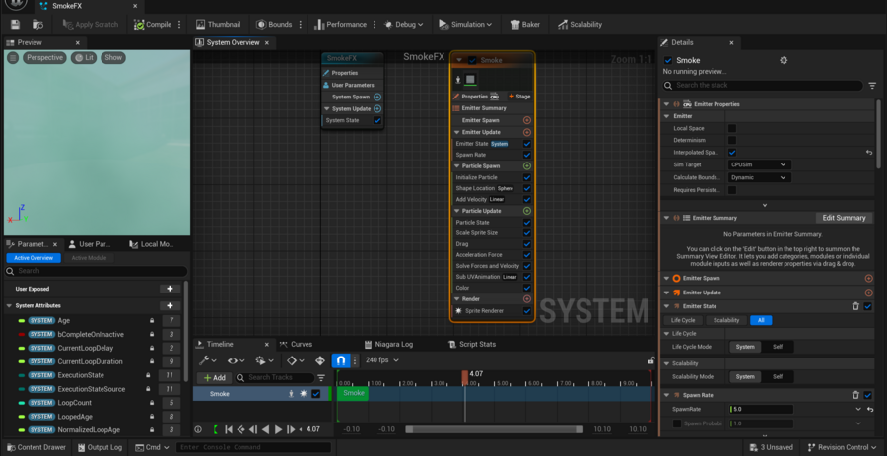Add a System Attributes parameter with plus button
The width and height of the screenshot is (887, 456).
170,305
